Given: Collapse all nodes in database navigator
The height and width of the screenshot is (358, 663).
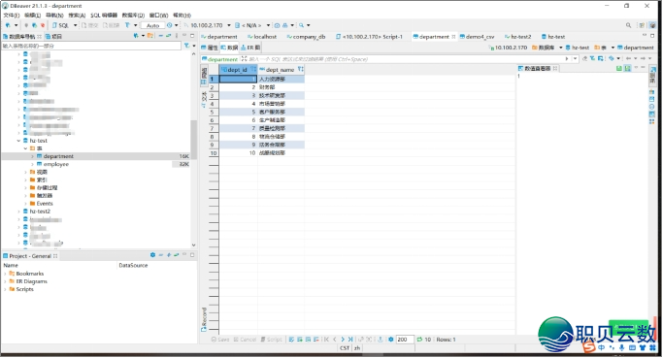Looking at the screenshot, I should 161,36.
